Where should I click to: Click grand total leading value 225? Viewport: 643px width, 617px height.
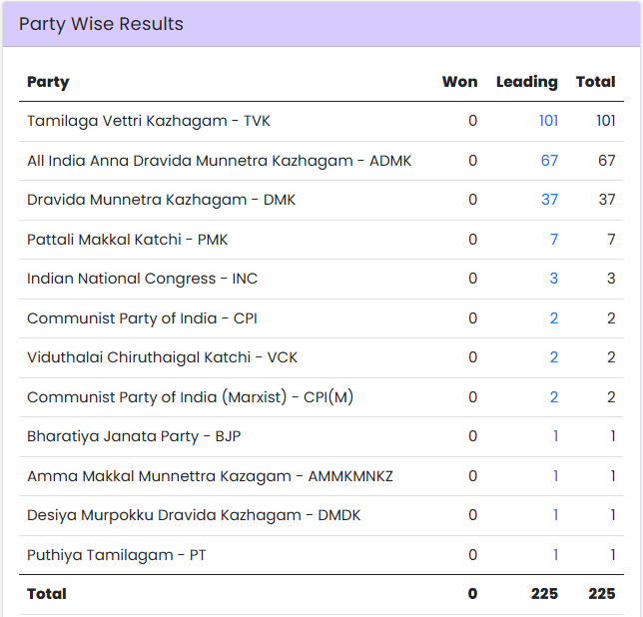[x=544, y=594]
